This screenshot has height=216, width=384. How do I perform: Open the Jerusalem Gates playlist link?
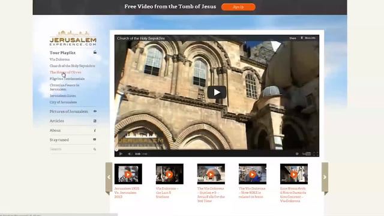point(62,96)
